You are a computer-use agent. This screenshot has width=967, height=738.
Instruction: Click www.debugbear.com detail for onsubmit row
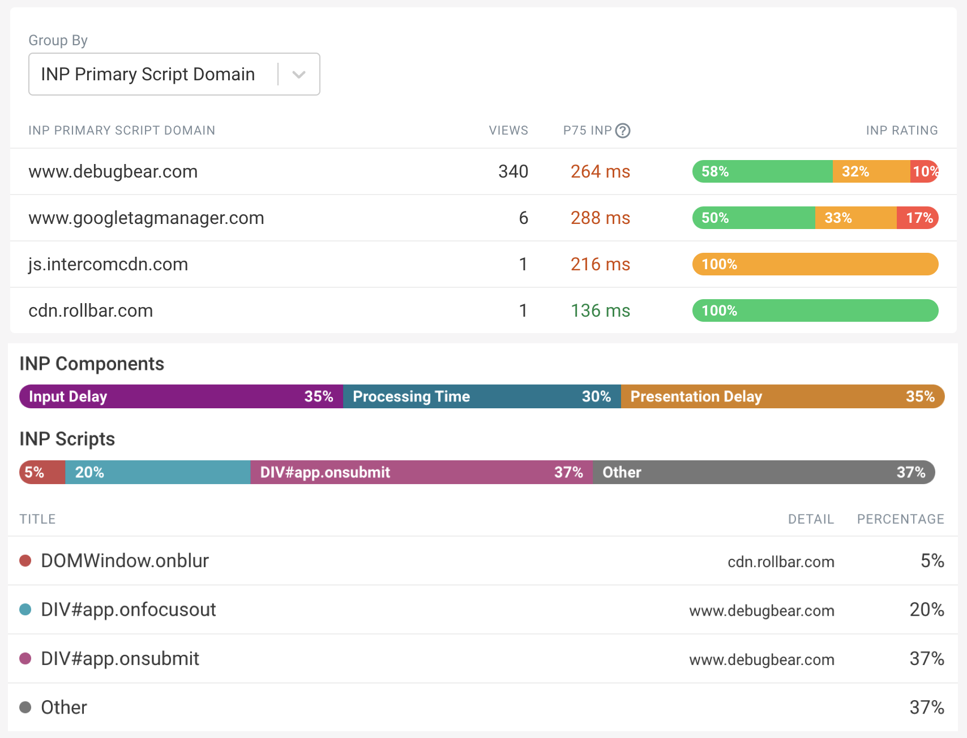[761, 659]
